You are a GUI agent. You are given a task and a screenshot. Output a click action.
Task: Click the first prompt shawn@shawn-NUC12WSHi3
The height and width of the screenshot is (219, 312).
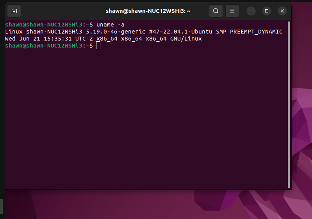(x=44, y=25)
